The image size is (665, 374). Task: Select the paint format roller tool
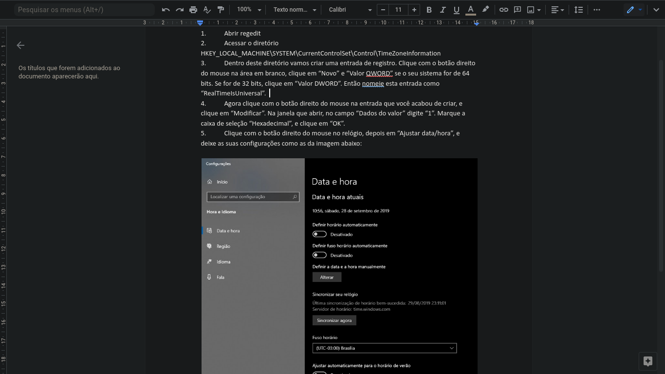tap(221, 10)
